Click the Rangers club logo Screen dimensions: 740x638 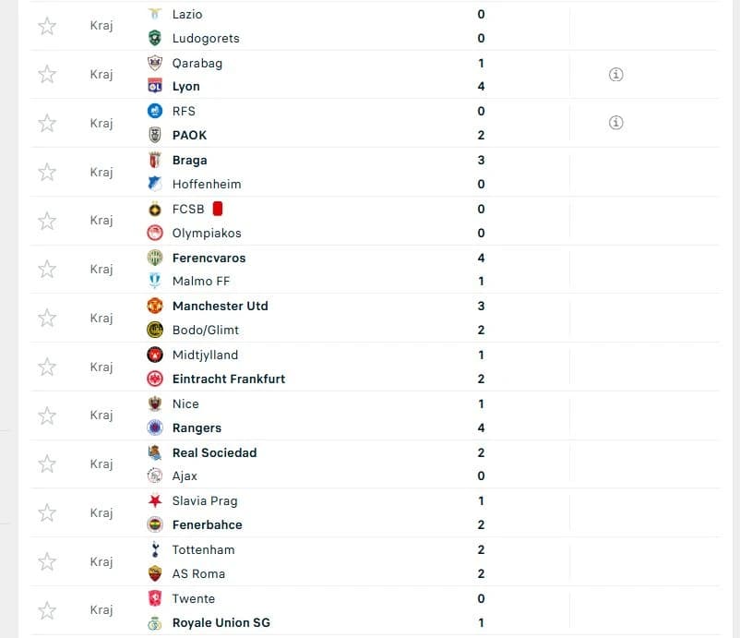pos(155,427)
